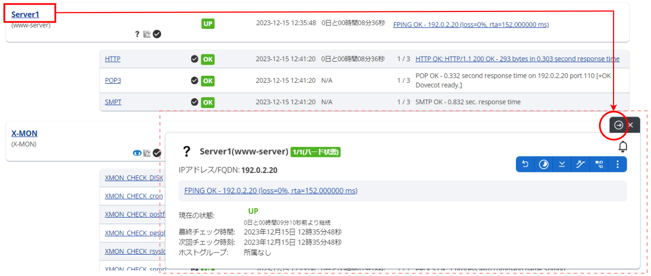Click the checkmark icon beside POP3 service
This screenshot has width=651, height=276.
pos(194,80)
